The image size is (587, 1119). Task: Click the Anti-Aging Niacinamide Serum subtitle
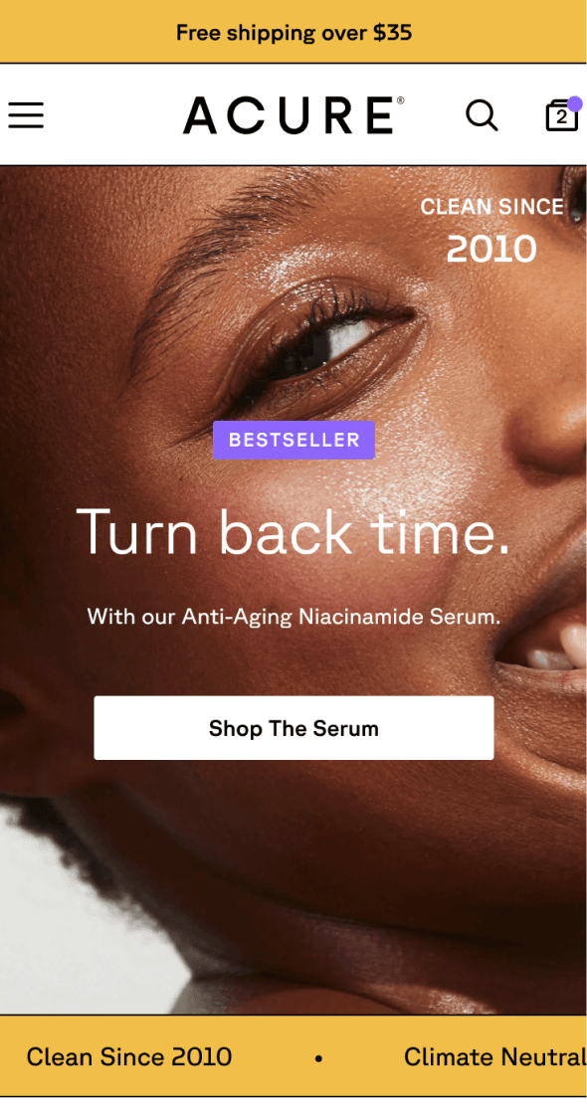point(293,617)
